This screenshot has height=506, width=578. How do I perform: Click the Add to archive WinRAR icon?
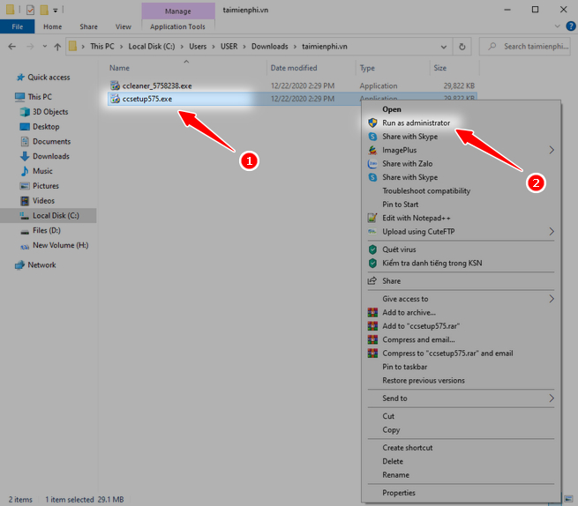[372, 312]
